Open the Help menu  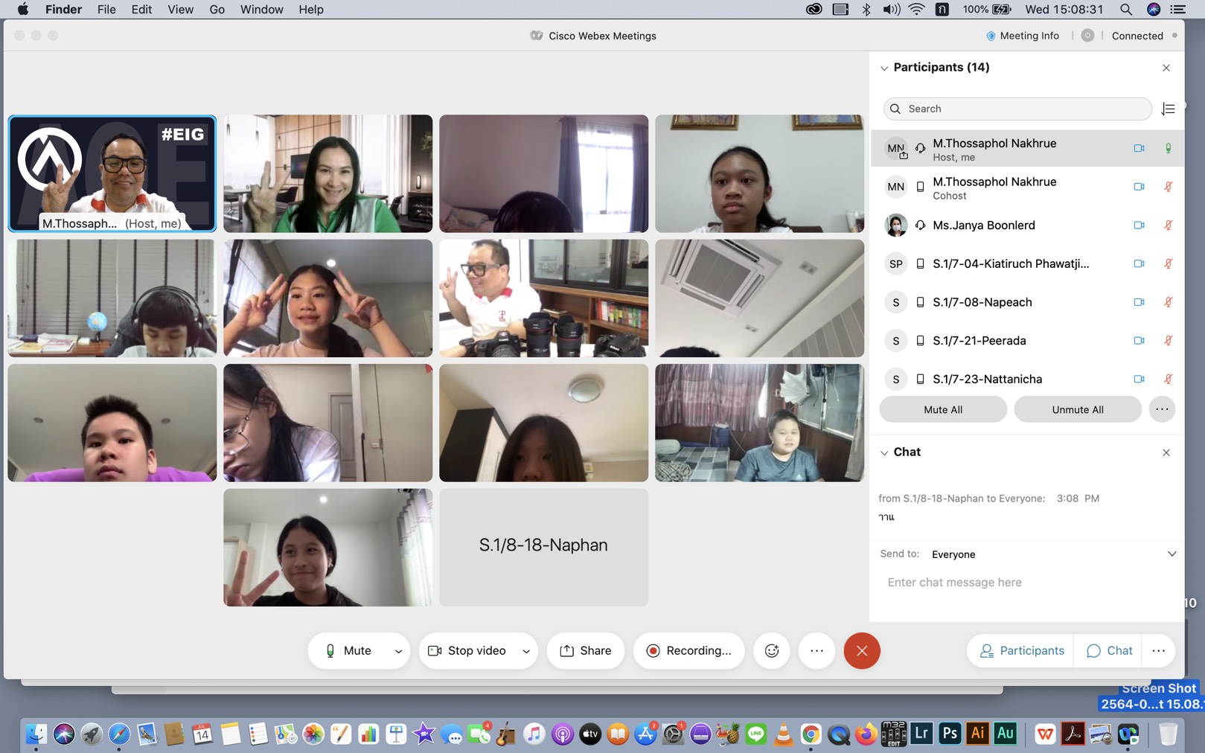pyautogui.click(x=311, y=10)
